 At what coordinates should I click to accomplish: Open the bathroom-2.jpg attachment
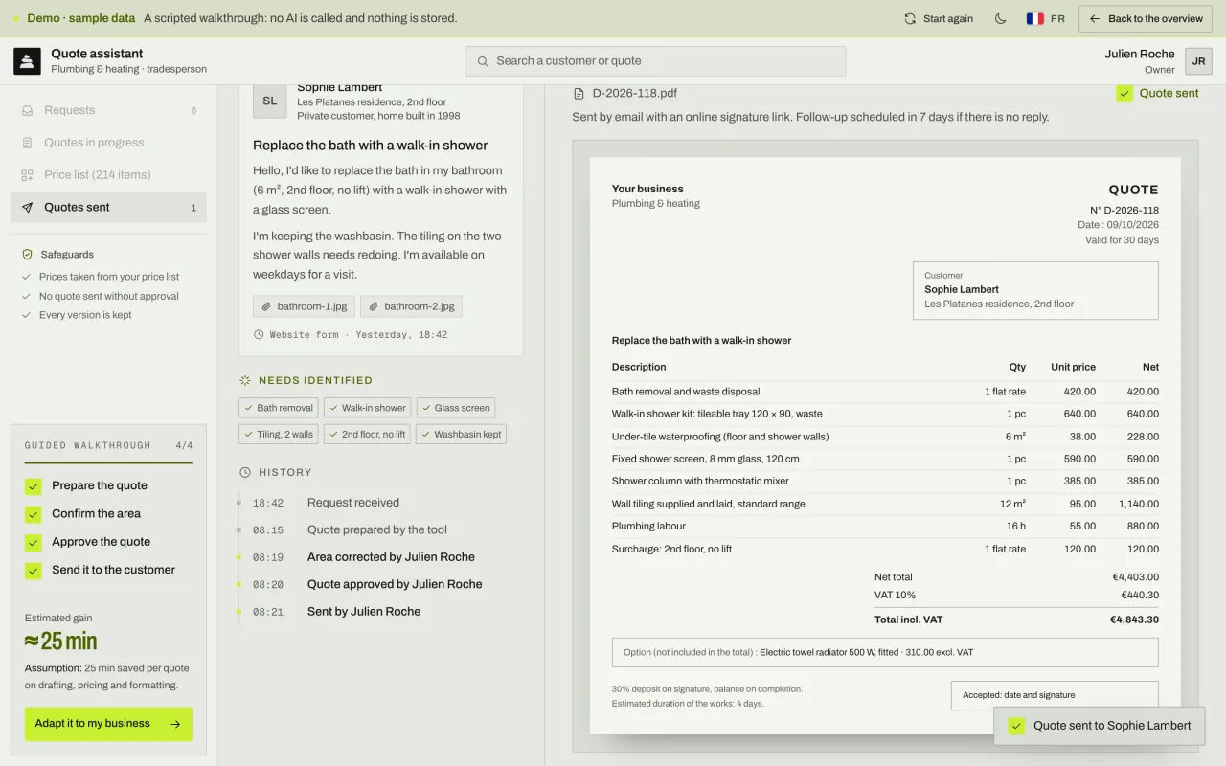coord(412,306)
